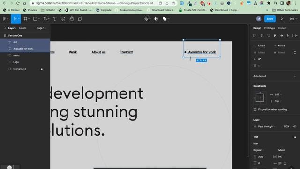Screen dimensions: 300x169
Task: Open the zoom level 99% dropdown
Action: click(293, 19)
